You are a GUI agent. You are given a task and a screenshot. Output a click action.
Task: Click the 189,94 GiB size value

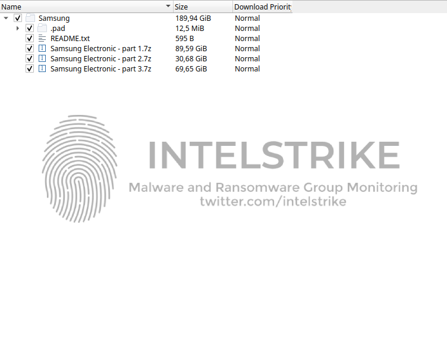(x=193, y=18)
